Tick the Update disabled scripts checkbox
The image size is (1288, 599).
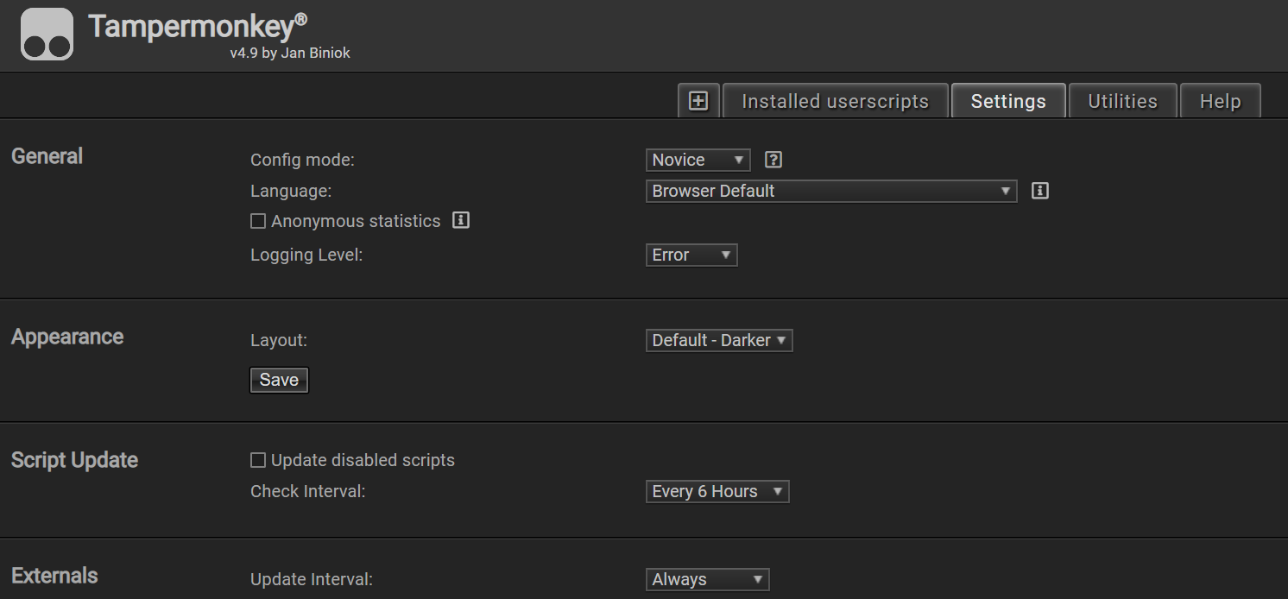click(258, 460)
